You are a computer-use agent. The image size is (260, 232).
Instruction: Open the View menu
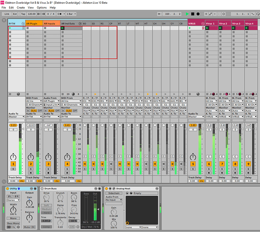(x=31, y=7)
